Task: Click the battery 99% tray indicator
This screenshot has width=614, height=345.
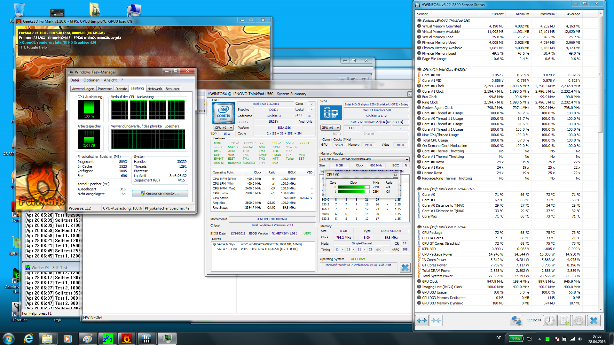Action: pos(516,339)
